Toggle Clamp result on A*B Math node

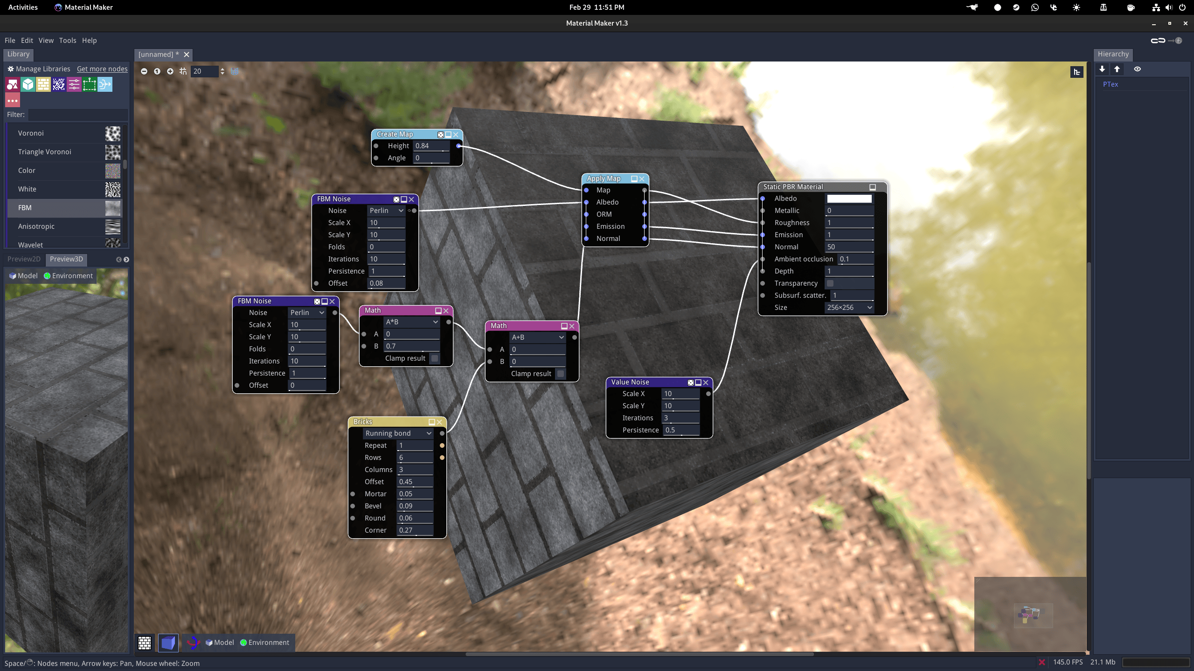(x=435, y=358)
